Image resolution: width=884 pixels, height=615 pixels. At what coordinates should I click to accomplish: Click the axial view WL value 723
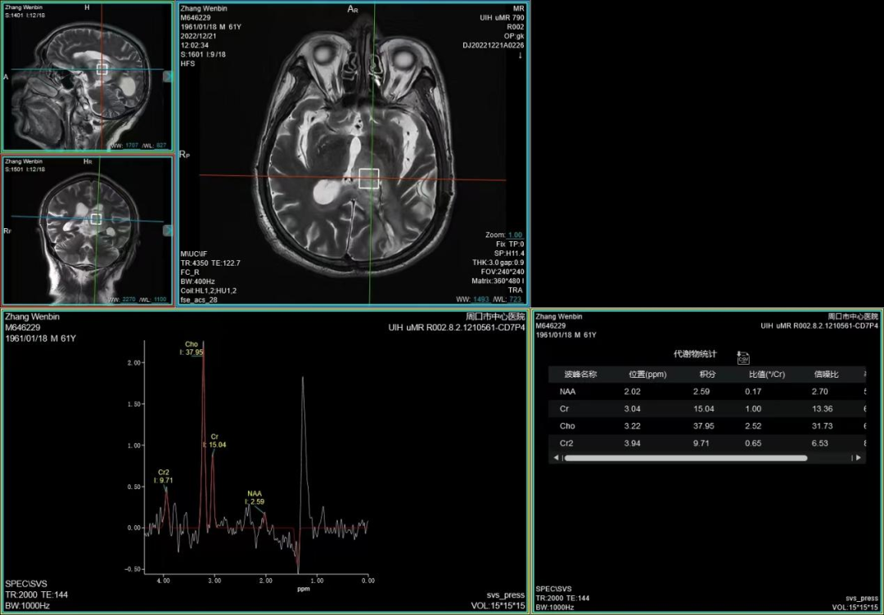[x=516, y=299]
